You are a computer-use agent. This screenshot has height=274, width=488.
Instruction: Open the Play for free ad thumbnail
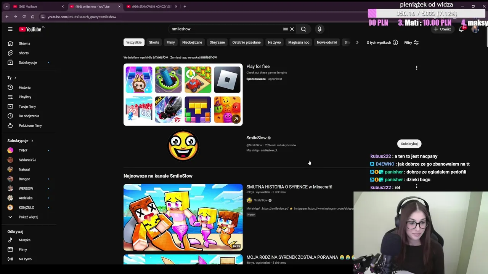pyautogui.click(x=183, y=94)
